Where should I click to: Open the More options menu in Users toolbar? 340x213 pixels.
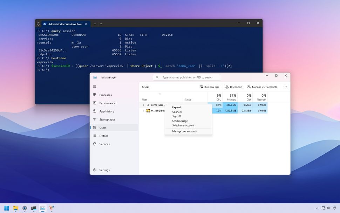285,87
